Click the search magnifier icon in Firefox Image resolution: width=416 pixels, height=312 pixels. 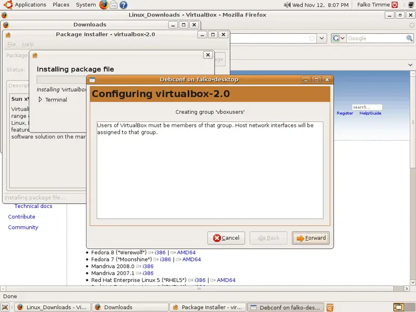point(409,38)
